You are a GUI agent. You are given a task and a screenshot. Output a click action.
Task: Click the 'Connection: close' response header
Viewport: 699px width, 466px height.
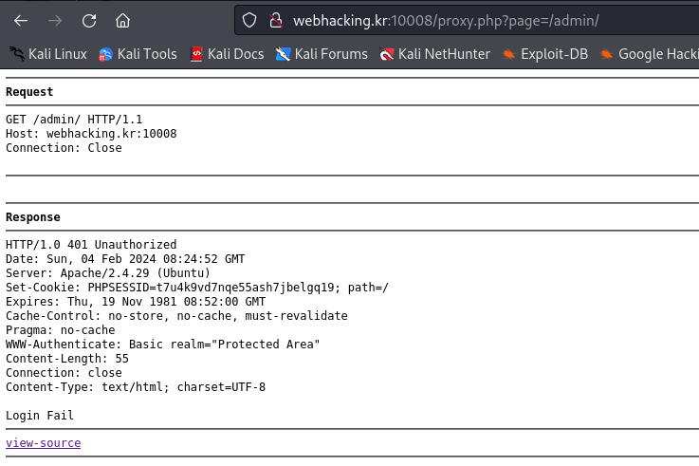64,373
